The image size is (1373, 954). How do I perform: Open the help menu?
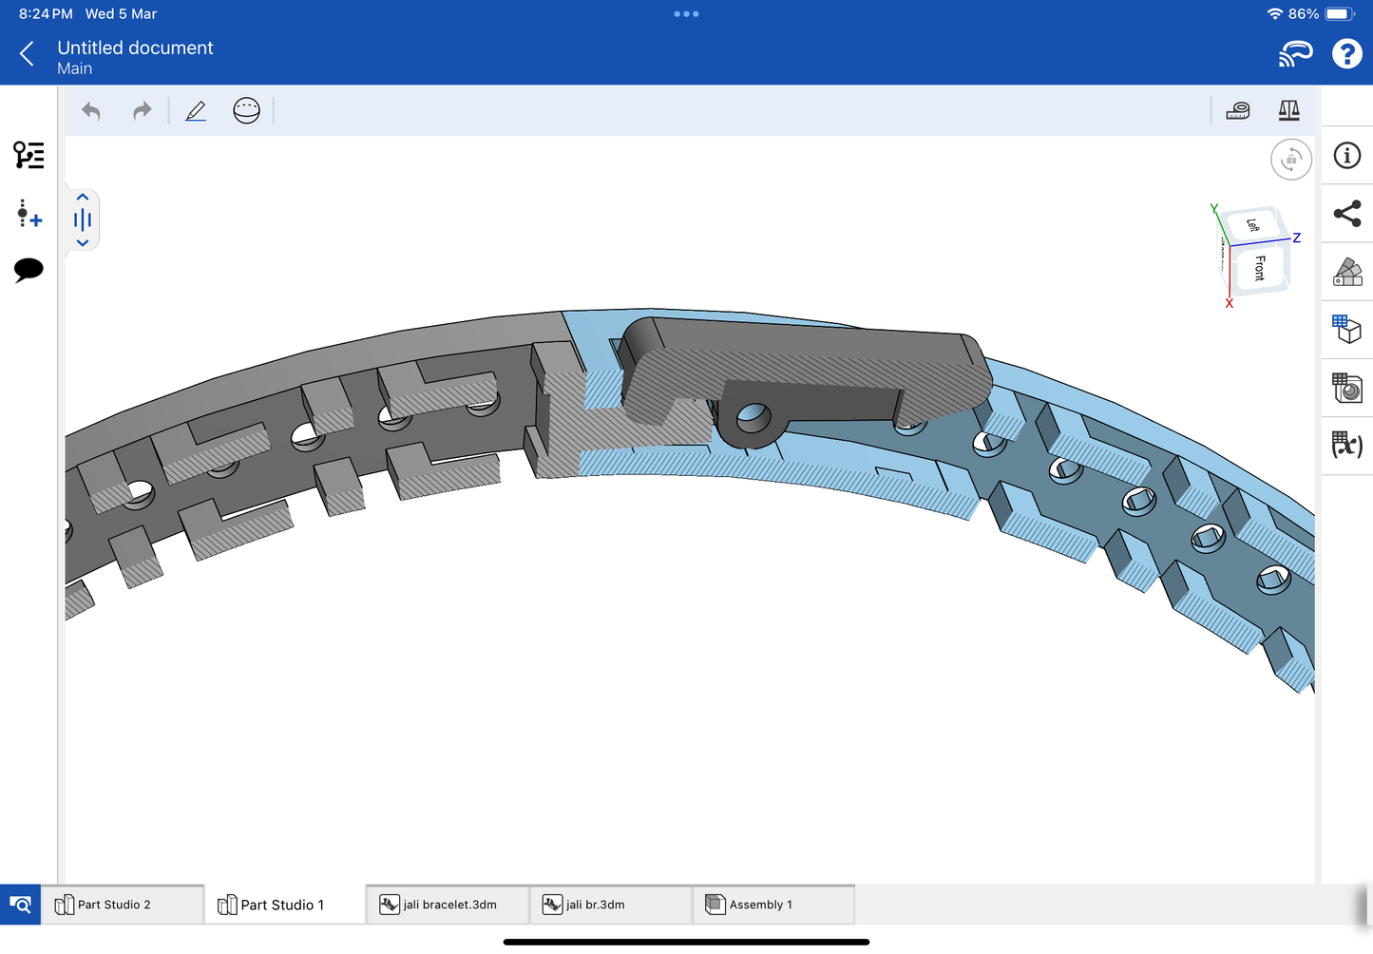pyautogui.click(x=1345, y=54)
